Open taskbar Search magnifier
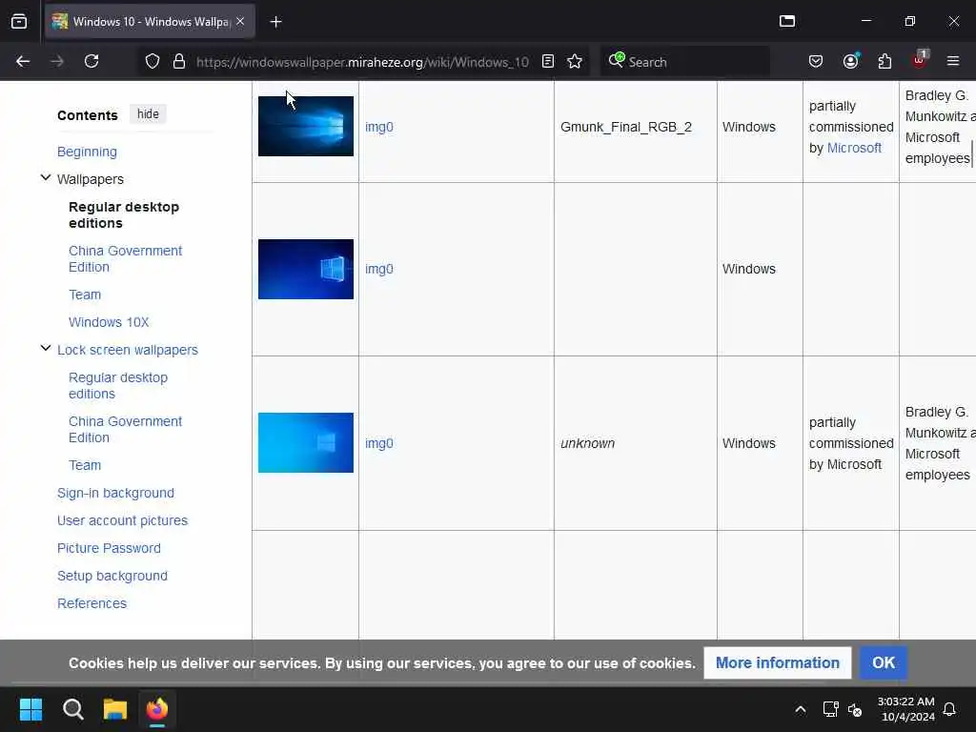The image size is (976, 732). (x=72, y=709)
